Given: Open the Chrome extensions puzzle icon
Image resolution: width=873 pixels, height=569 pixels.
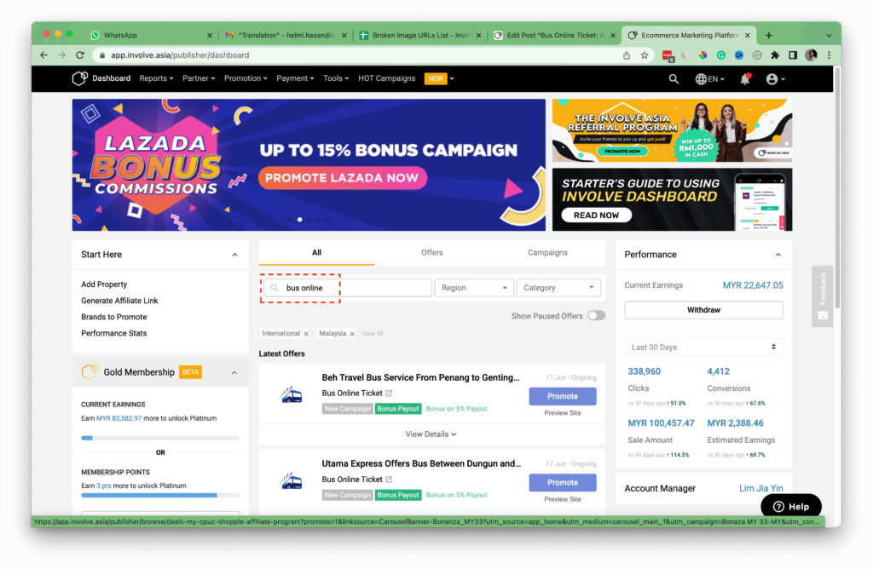Looking at the screenshot, I should [x=775, y=55].
